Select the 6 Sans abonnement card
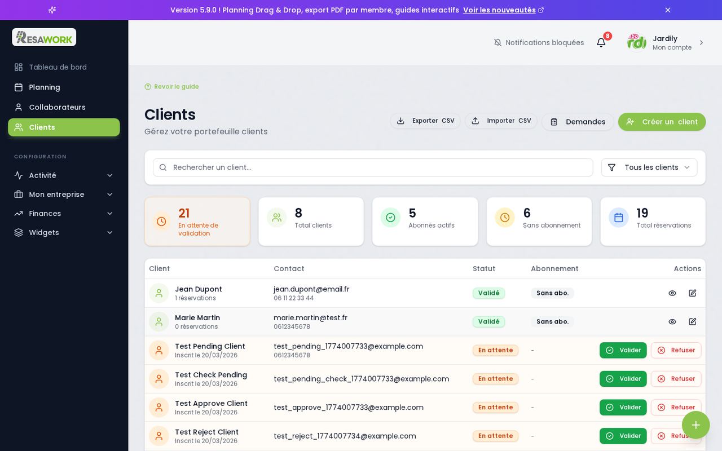 tap(539, 222)
